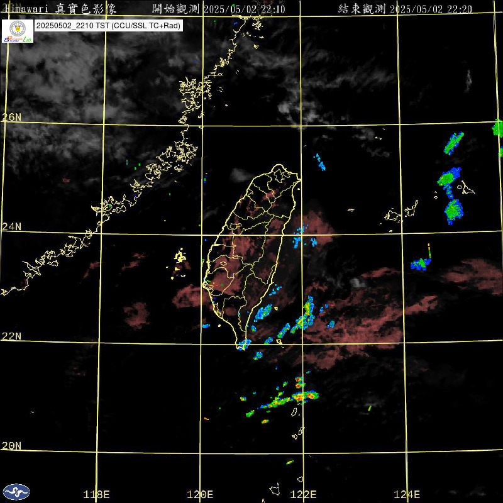Click the weather bureau swirl logo
The image size is (503, 503).
coord(16,492)
